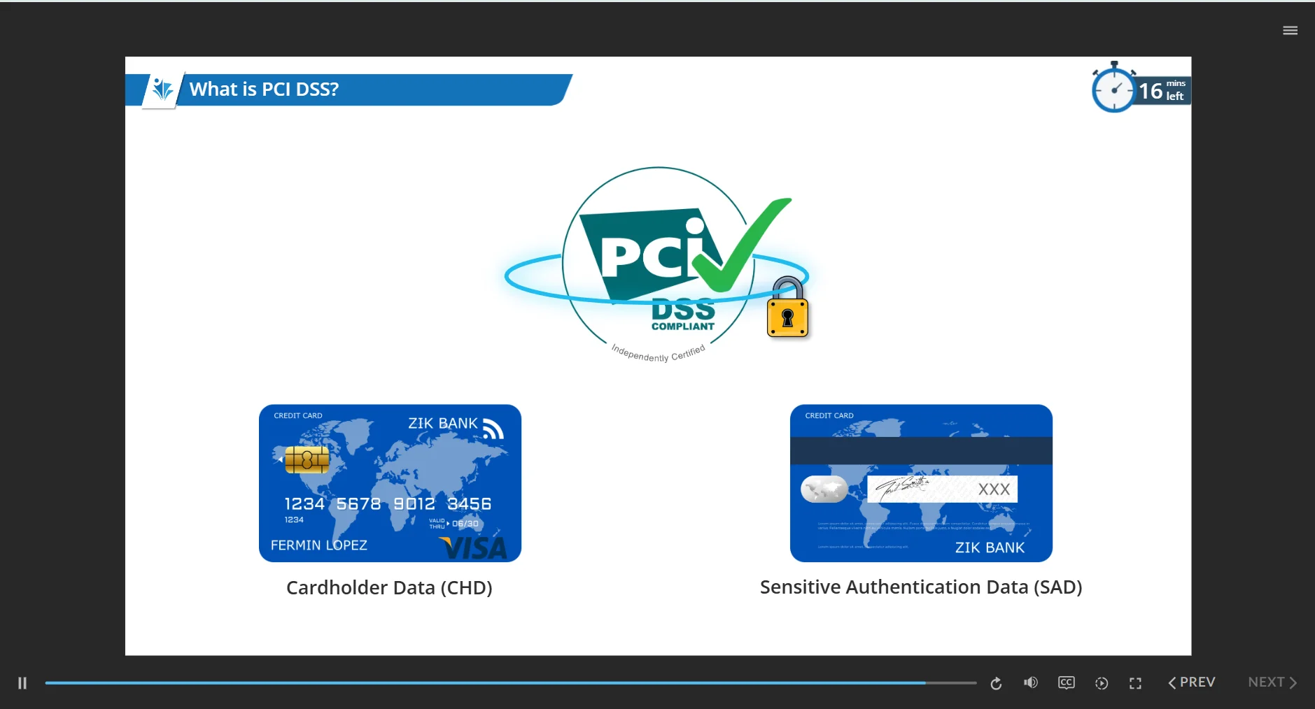
Task: Click the VISA logo on the card
Action: coord(473,548)
